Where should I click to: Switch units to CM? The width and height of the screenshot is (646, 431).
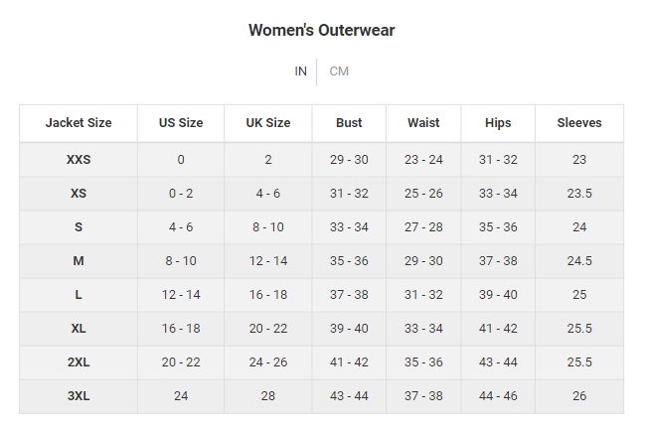point(339,72)
